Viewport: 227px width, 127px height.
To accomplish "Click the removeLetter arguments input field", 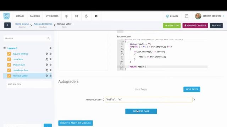I will [x=149, y=99].
